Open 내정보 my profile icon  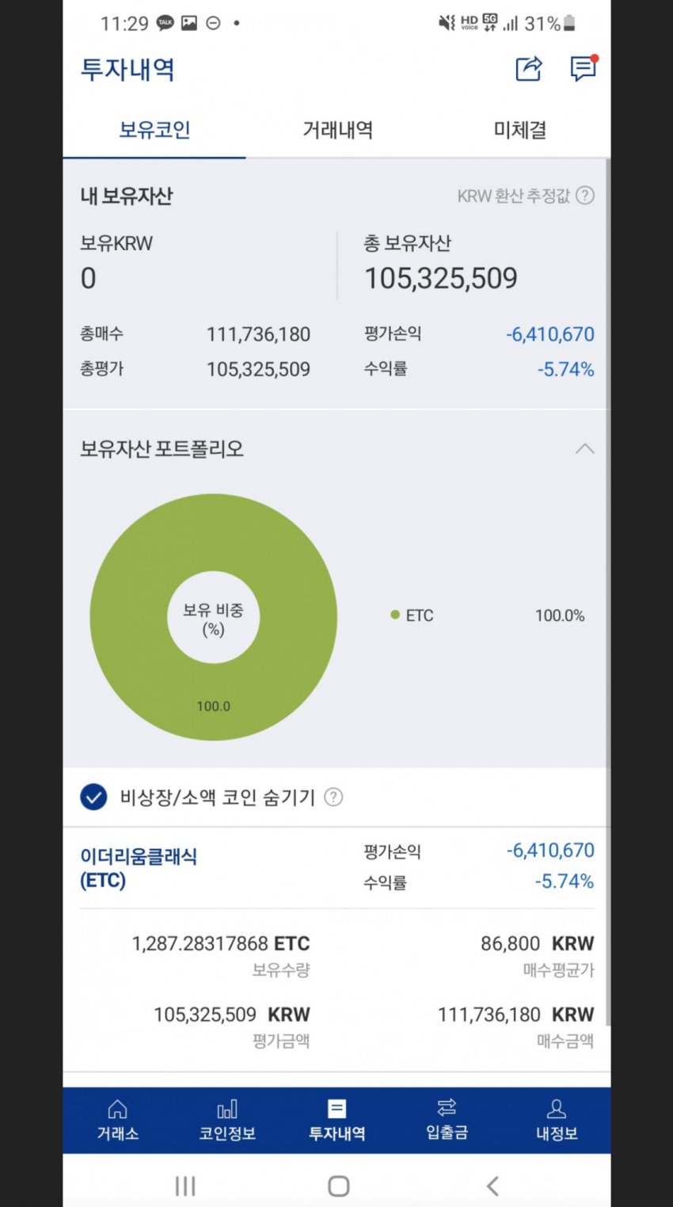tap(557, 1109)
